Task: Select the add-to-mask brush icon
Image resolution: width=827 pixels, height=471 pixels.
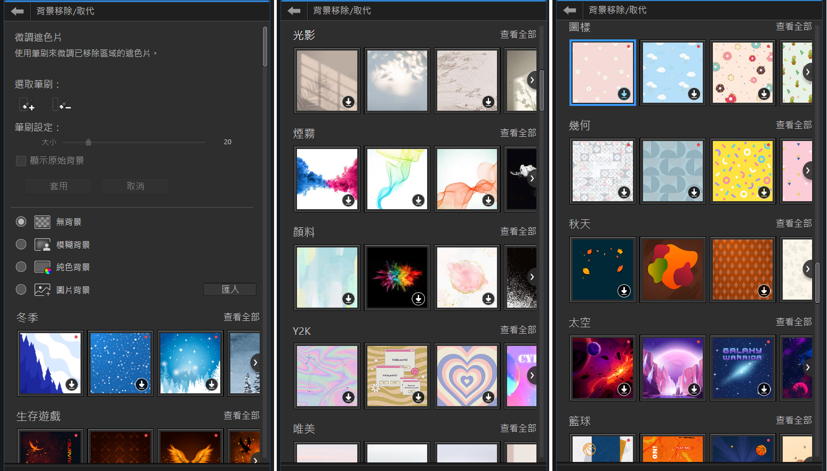Action: (27, 104)
